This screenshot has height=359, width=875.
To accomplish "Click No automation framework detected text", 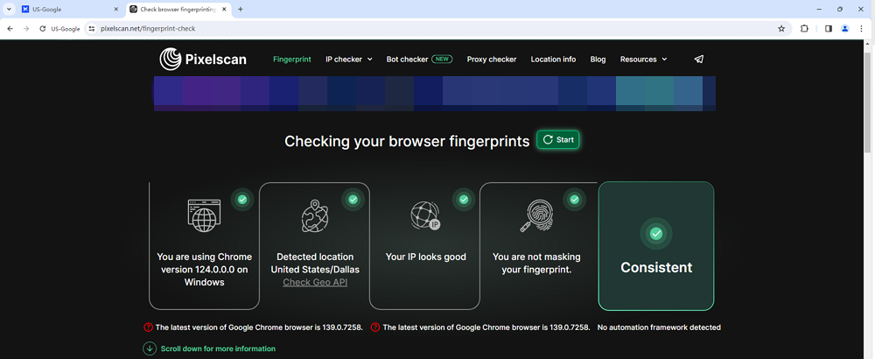I will [659, 327].
